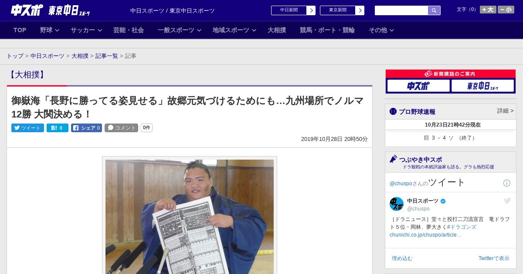This screenshot has width=523, height=274.
Task: Open 詳細 for プロ野球速報
Action: click(506, 111)
